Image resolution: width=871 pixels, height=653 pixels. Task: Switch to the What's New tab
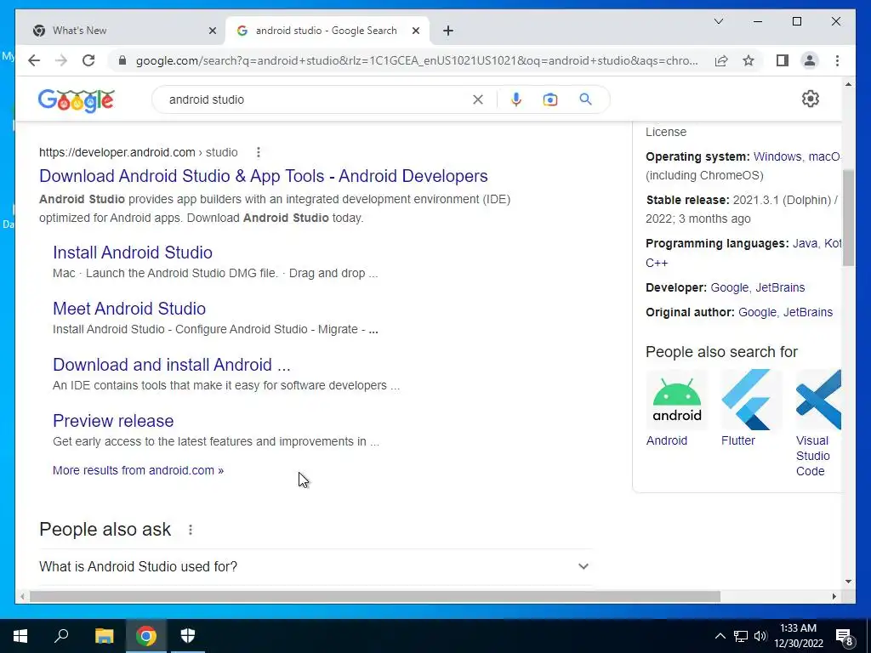click(x=124, y=31)
